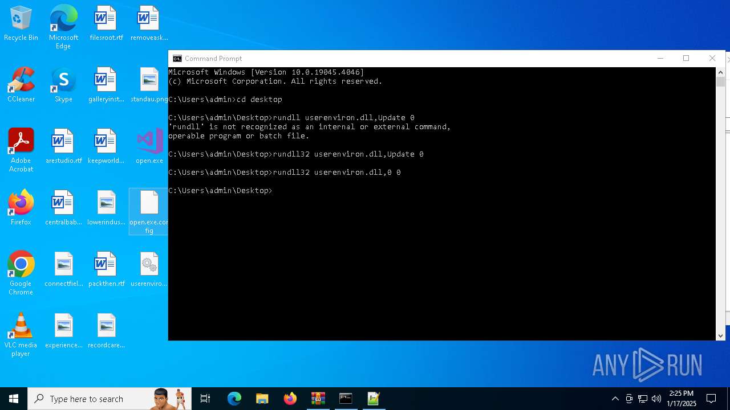Open Command Prompt system menu icon

[x=177, y=59]
